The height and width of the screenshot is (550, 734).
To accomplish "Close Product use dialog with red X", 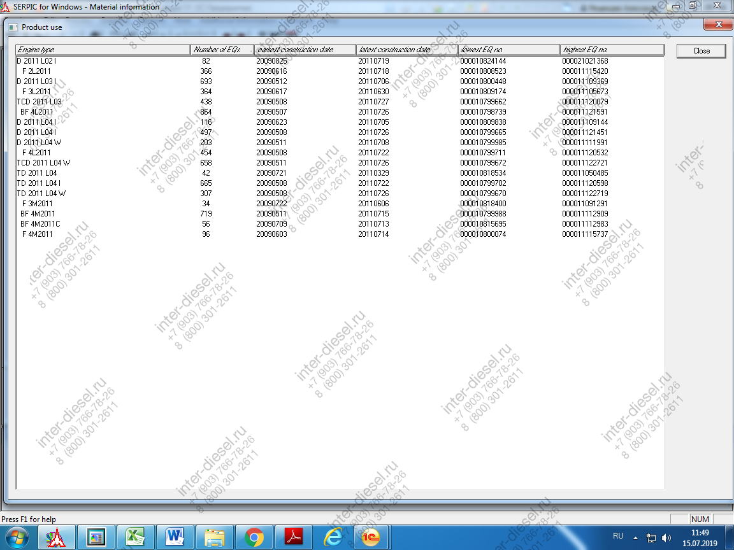I will pyautogui.click(x=719, y=24).
